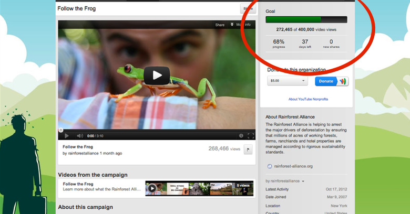410x214 pixels.
Task: Click the 0:00 / 3:10 time display
Action: click(x=95, y=136)
